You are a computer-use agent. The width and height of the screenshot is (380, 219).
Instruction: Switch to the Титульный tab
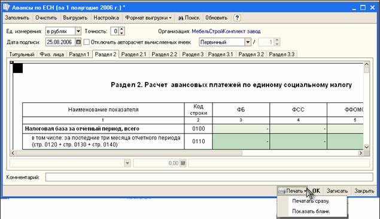pyautogui.click(x=22, y=54)
